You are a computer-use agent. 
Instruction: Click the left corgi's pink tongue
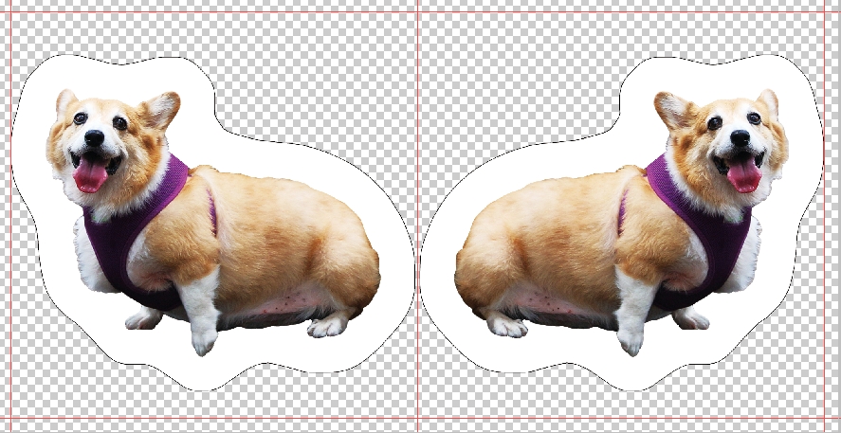point(91,174)
